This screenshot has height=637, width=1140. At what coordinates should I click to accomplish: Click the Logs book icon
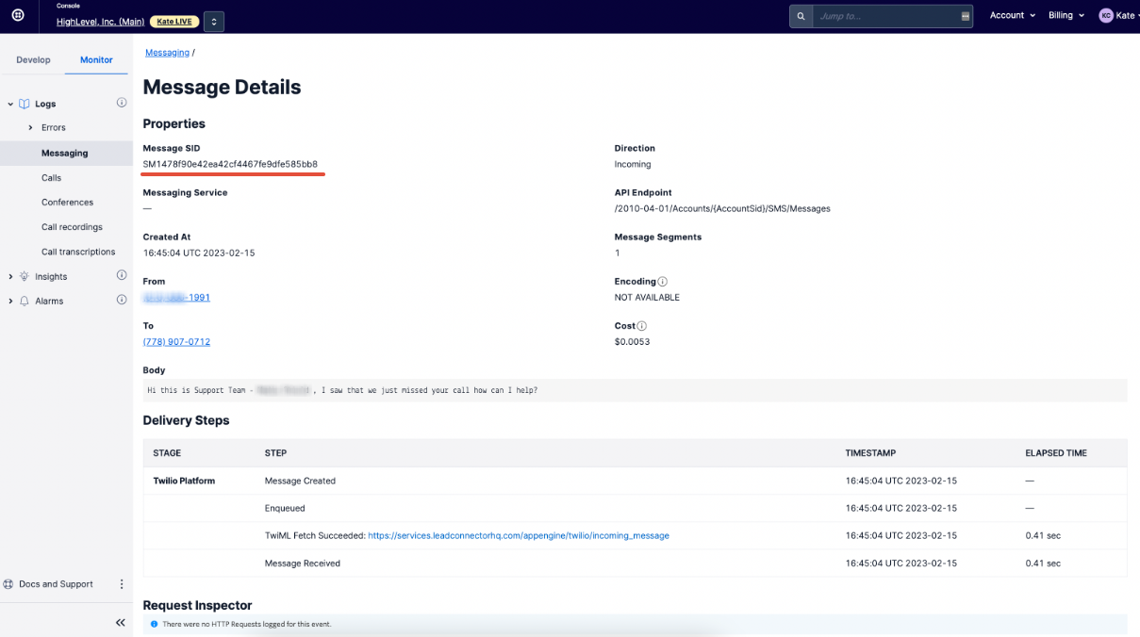click(25, 104)
